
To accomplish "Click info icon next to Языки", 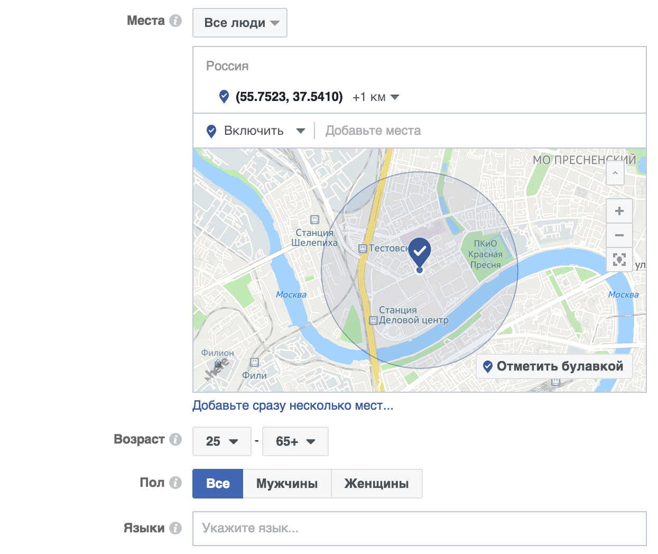I will (175, 528).
